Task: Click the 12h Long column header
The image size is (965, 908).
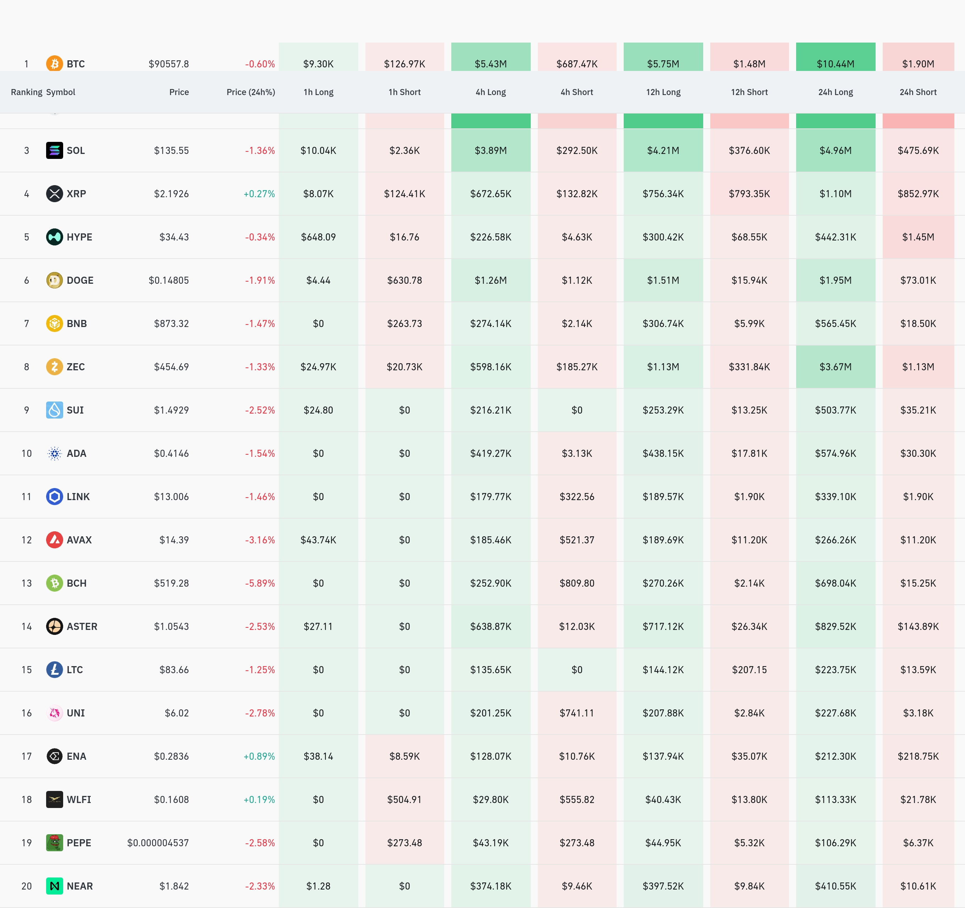Action: coord(663,92)
